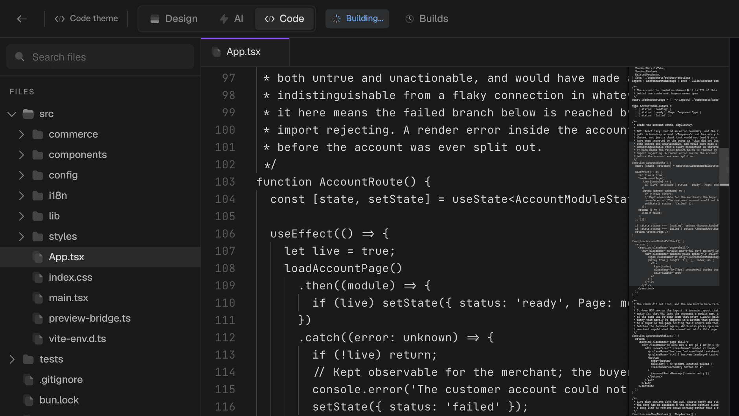Open vite-env.d.ts file

point(100,339)
